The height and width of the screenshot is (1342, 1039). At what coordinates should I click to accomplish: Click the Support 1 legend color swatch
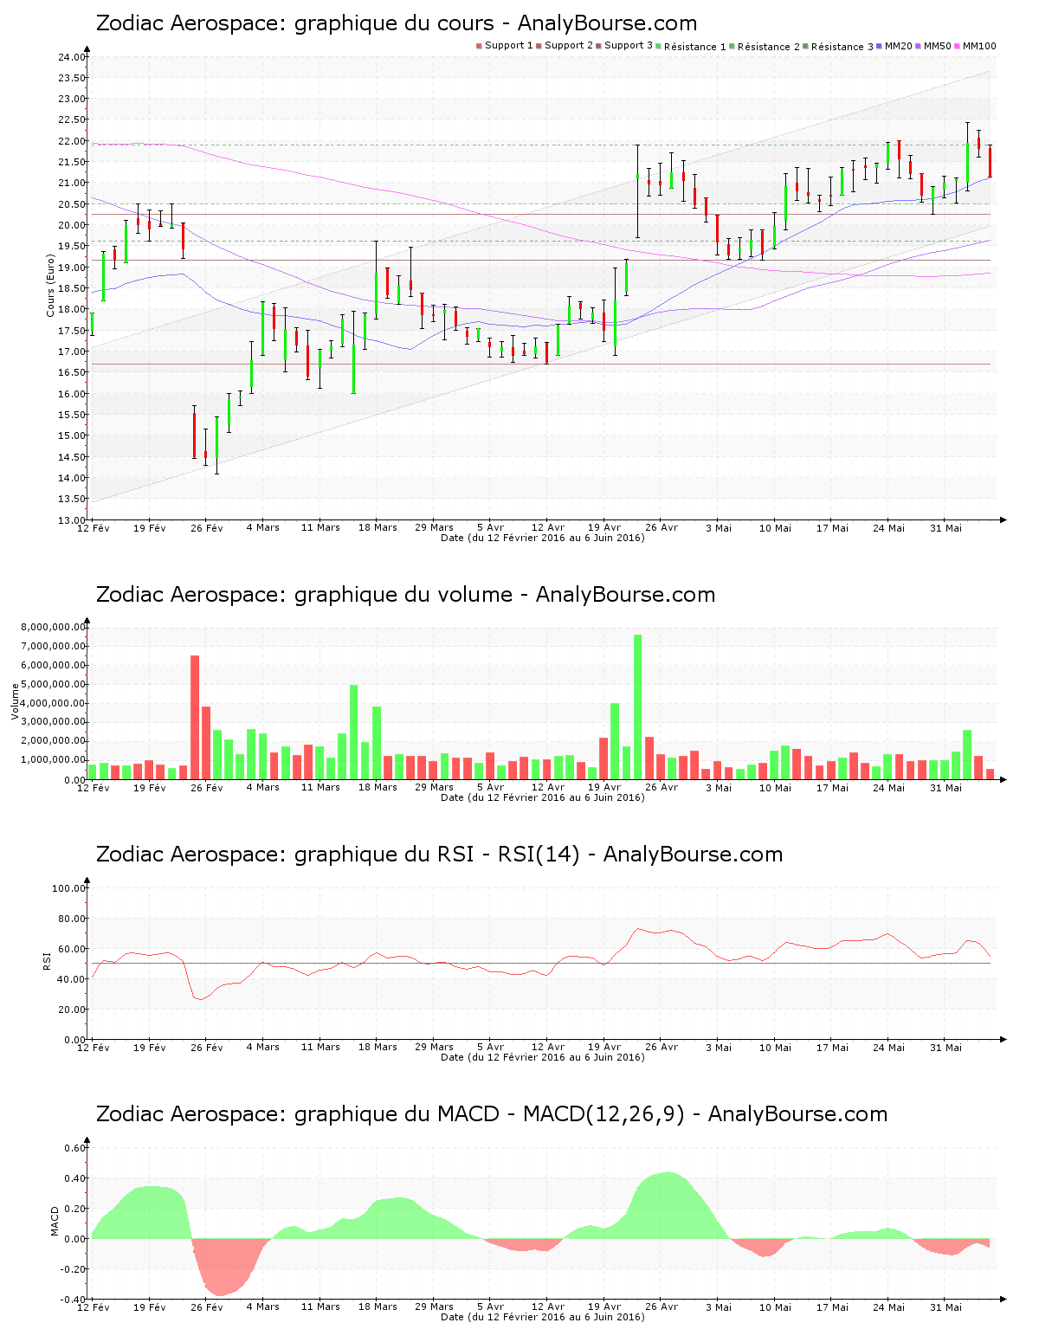[479, 46]
